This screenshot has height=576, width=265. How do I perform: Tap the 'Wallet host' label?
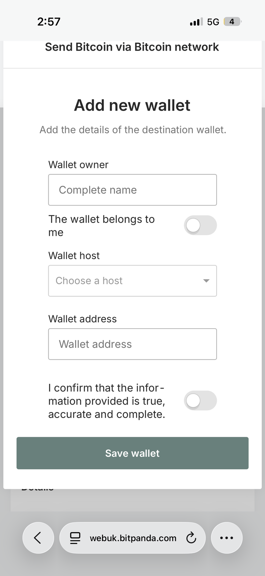pyautogui.click(x=74, y=256)
